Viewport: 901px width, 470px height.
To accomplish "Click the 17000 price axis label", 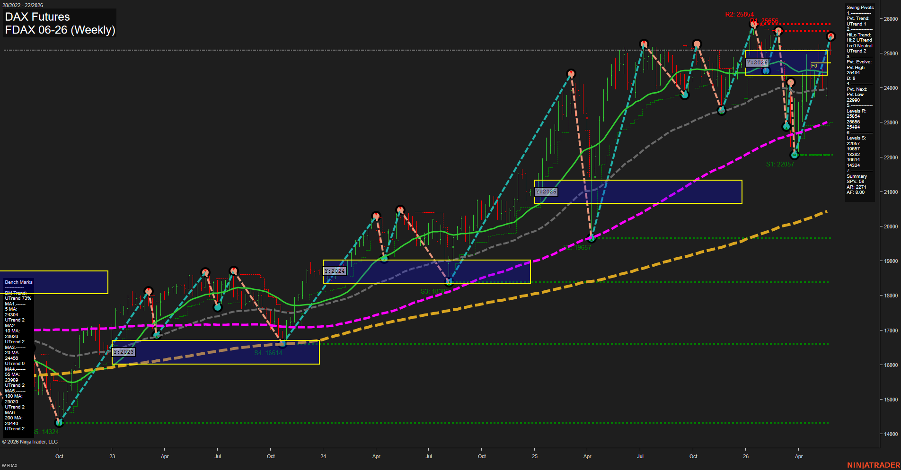I will tap(891, 331).
